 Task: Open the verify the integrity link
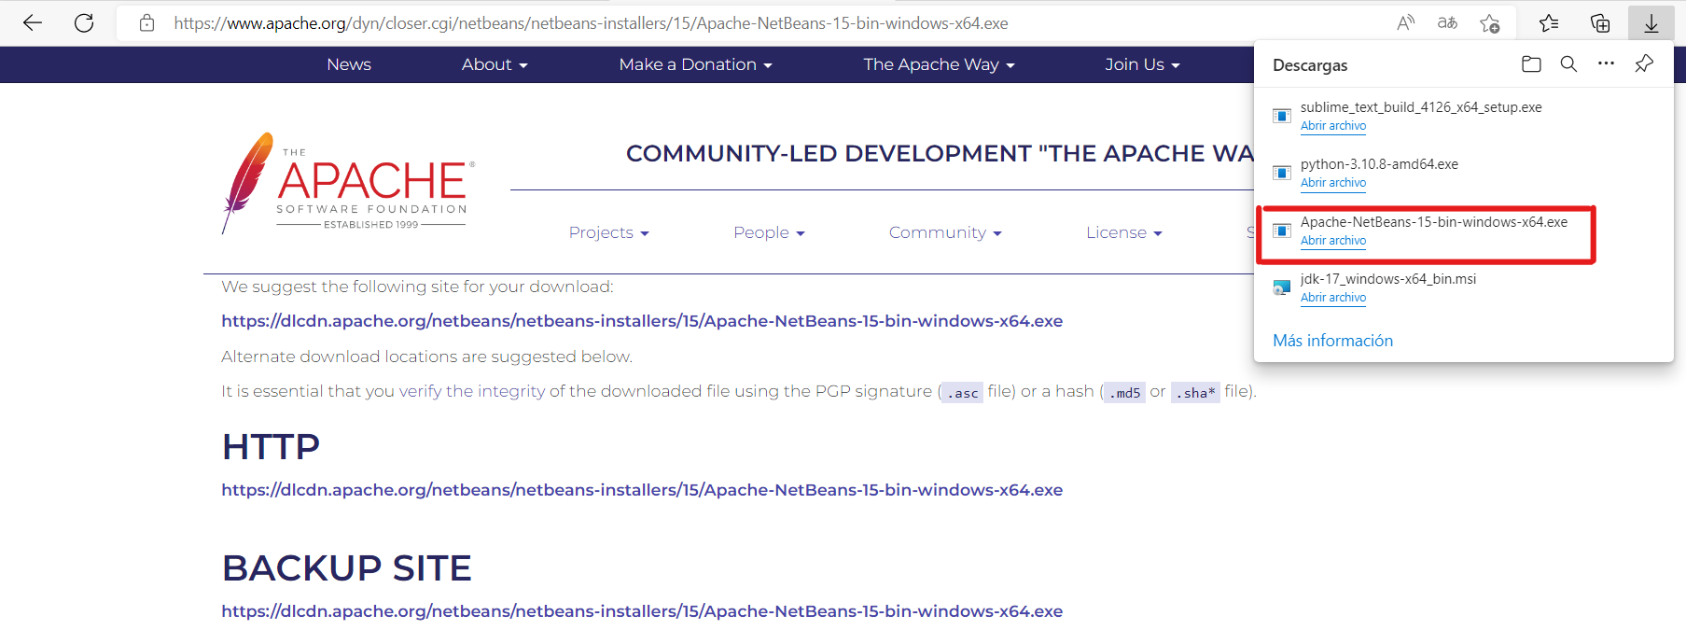pos(472,391)
